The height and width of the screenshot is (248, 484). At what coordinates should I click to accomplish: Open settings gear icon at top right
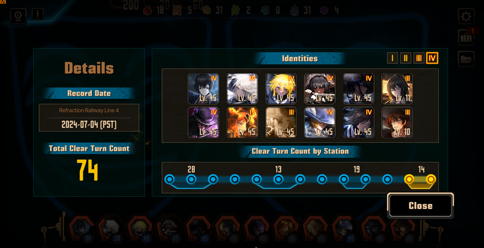click(x=466, y=16)
